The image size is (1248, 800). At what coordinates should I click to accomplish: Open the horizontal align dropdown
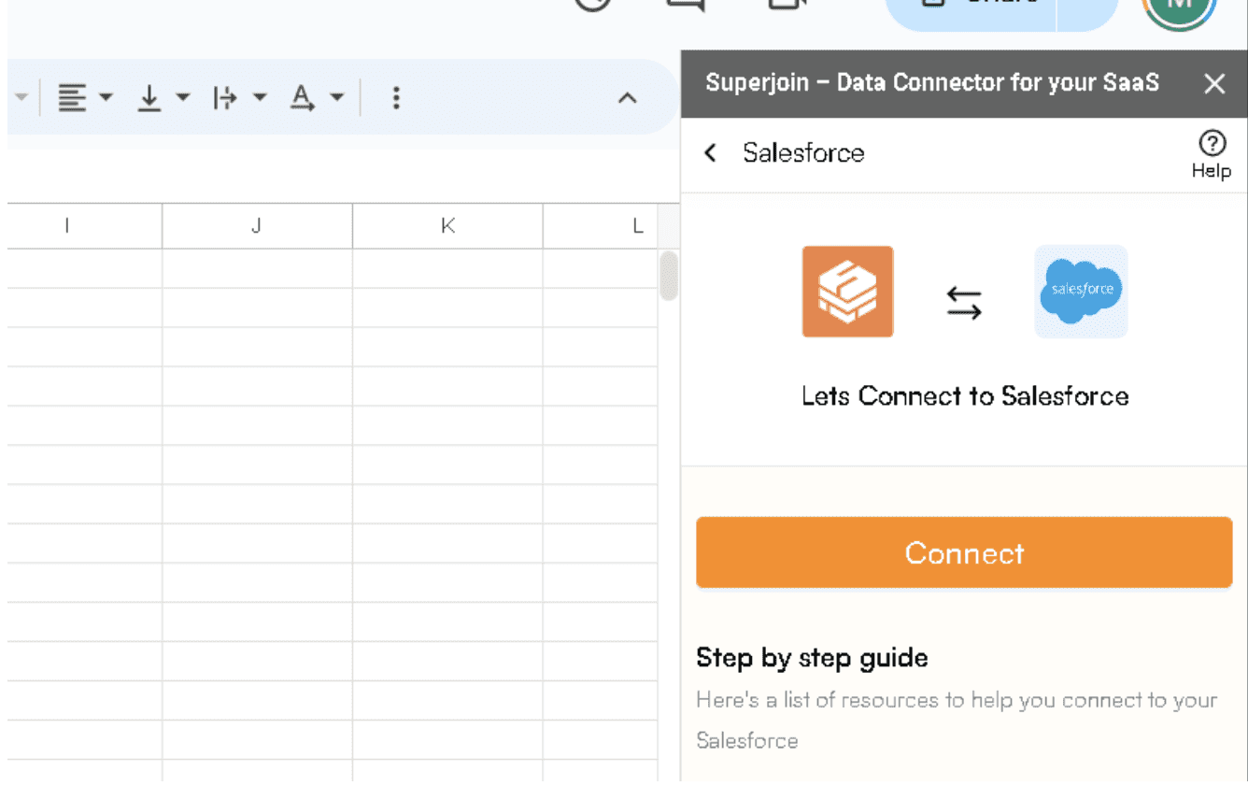(x=85, y=97)
